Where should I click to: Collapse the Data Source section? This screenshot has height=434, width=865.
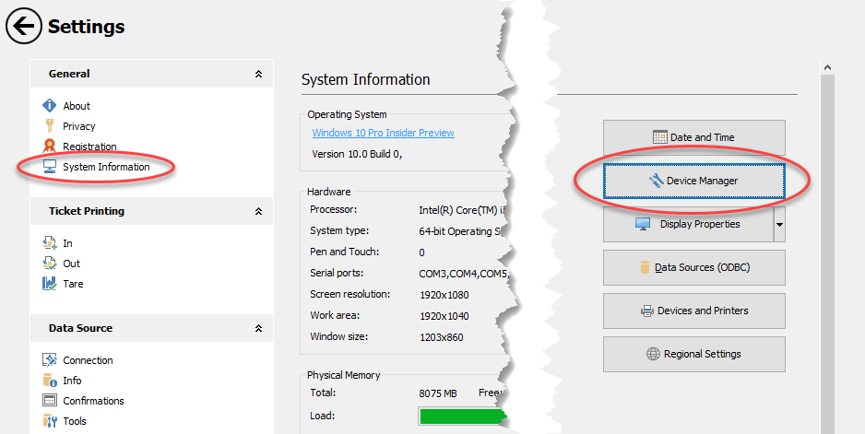258,328
